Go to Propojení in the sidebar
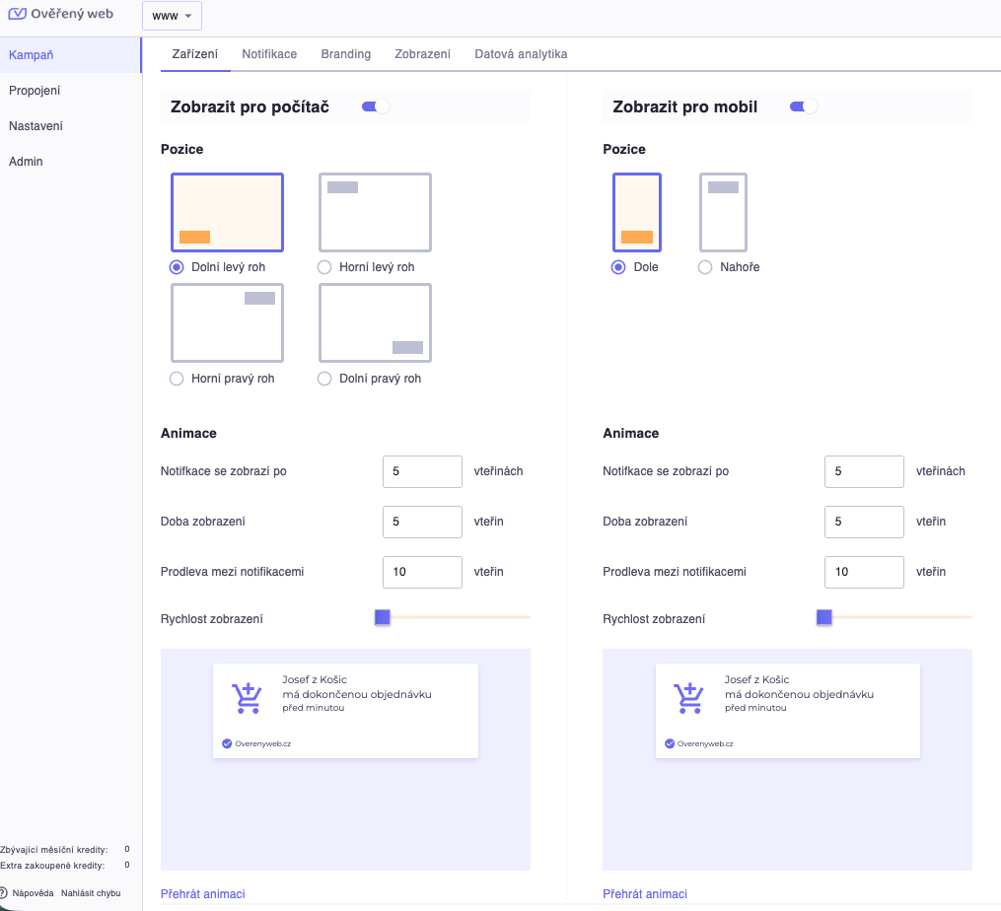This screenshot has width=1001, height=911. (35, 91)
